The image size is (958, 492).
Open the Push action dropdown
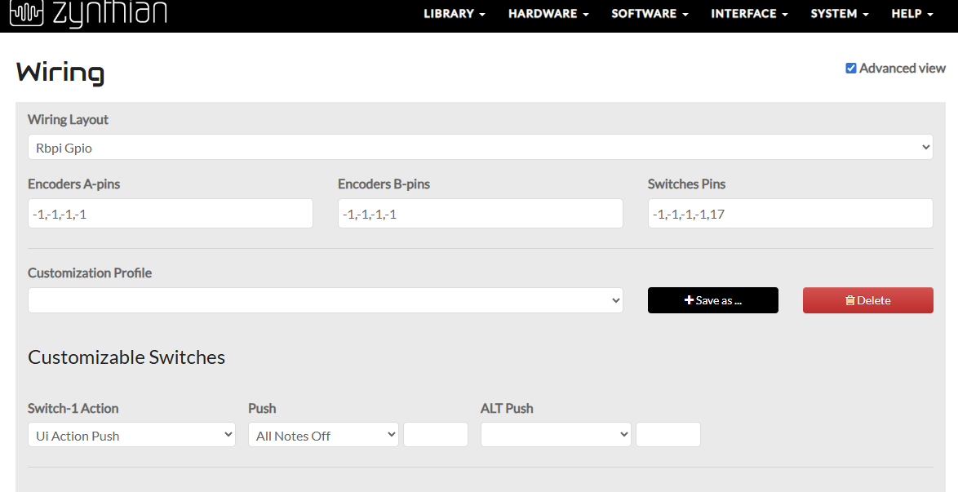323,435
